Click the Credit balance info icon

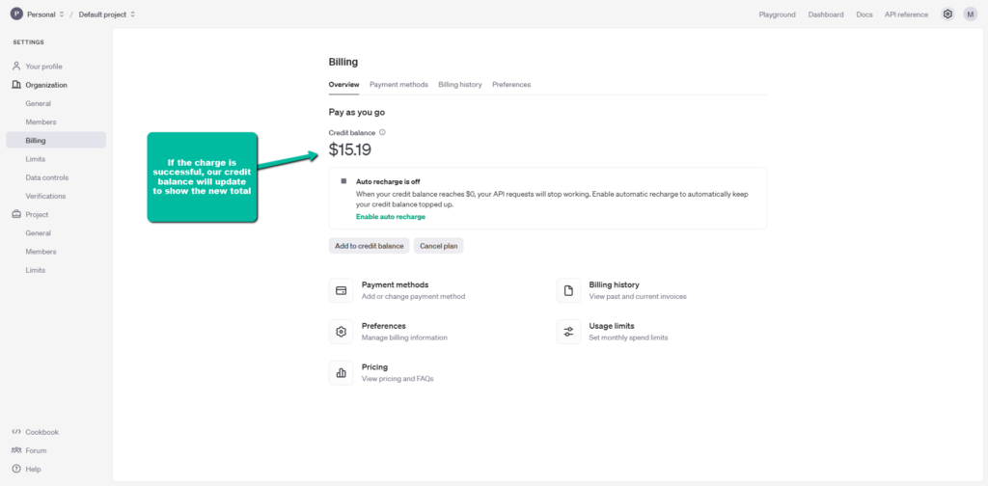click(x=382, y=133)
